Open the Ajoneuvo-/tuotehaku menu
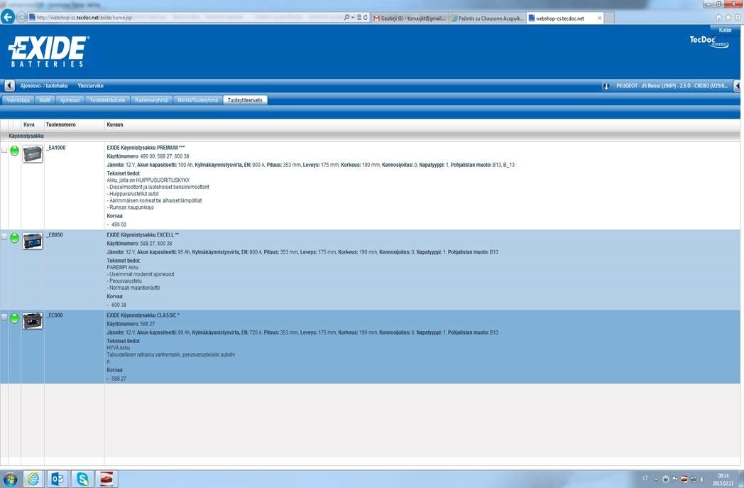Screen dimensions: 744x488 click(x=43, y=86)
